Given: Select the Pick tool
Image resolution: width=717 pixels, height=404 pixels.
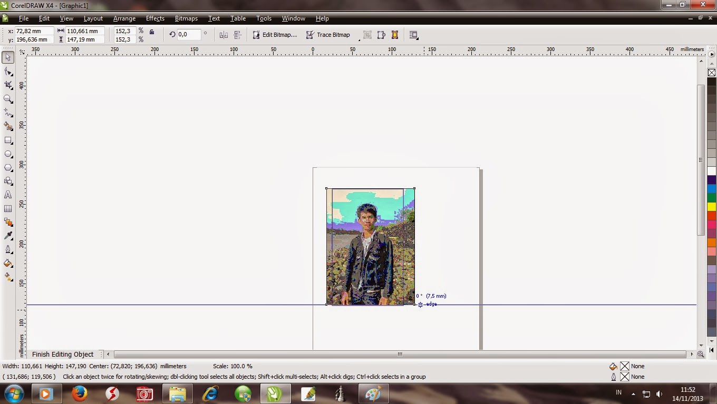Looking at the screenshot, I should [x=7, y=57].
